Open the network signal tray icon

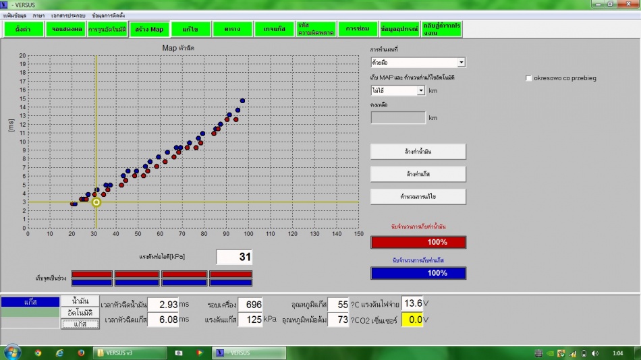(572, 353)
